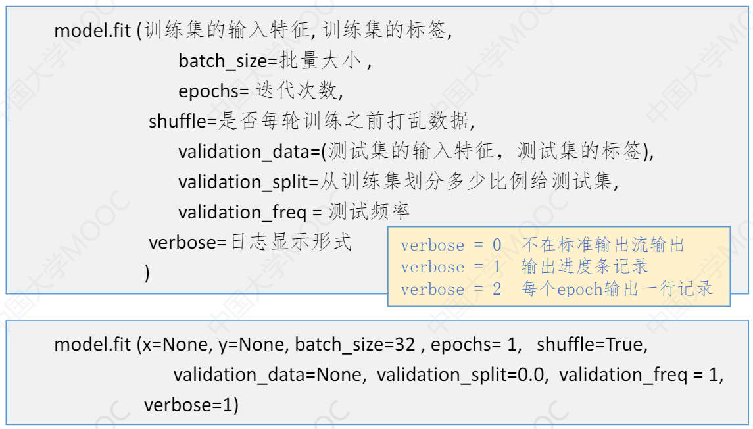
Task: Click verbose=1) in the bottom box
Action: coord(191,405)
